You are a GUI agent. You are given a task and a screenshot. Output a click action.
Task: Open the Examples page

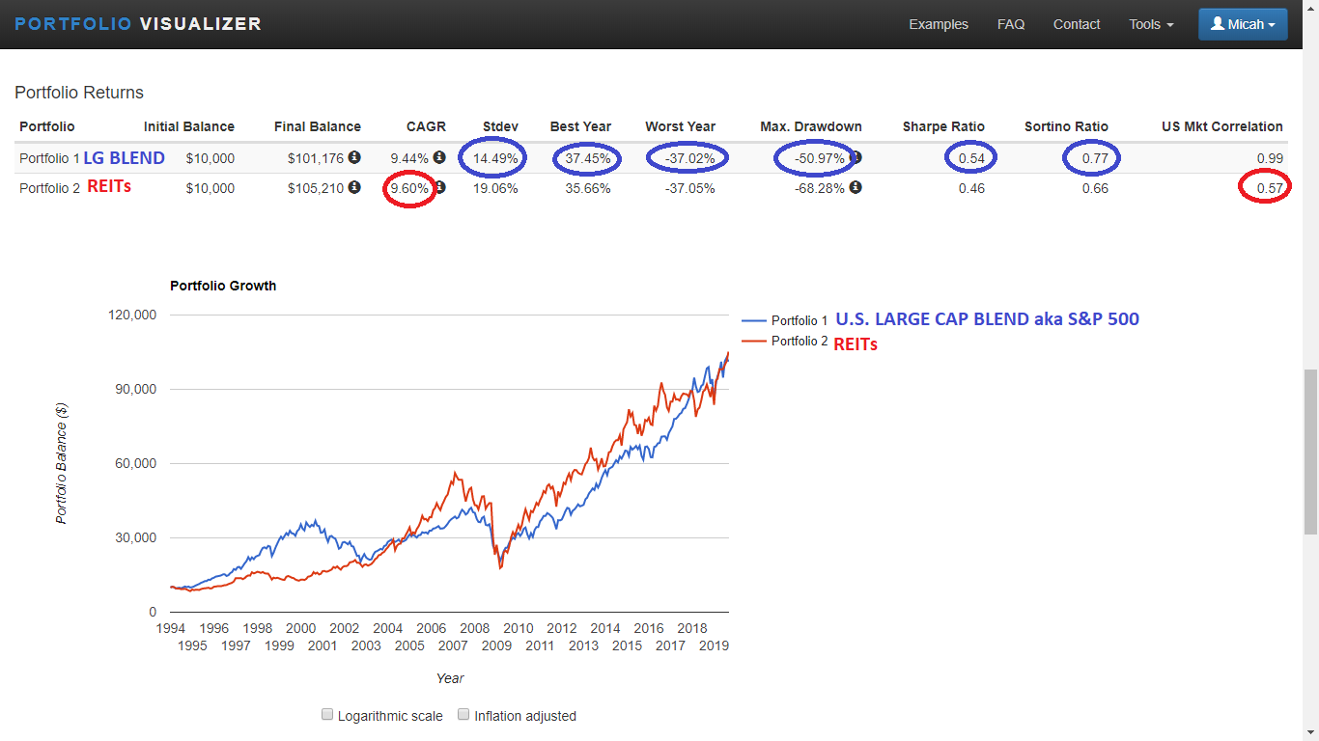(939, 24)
